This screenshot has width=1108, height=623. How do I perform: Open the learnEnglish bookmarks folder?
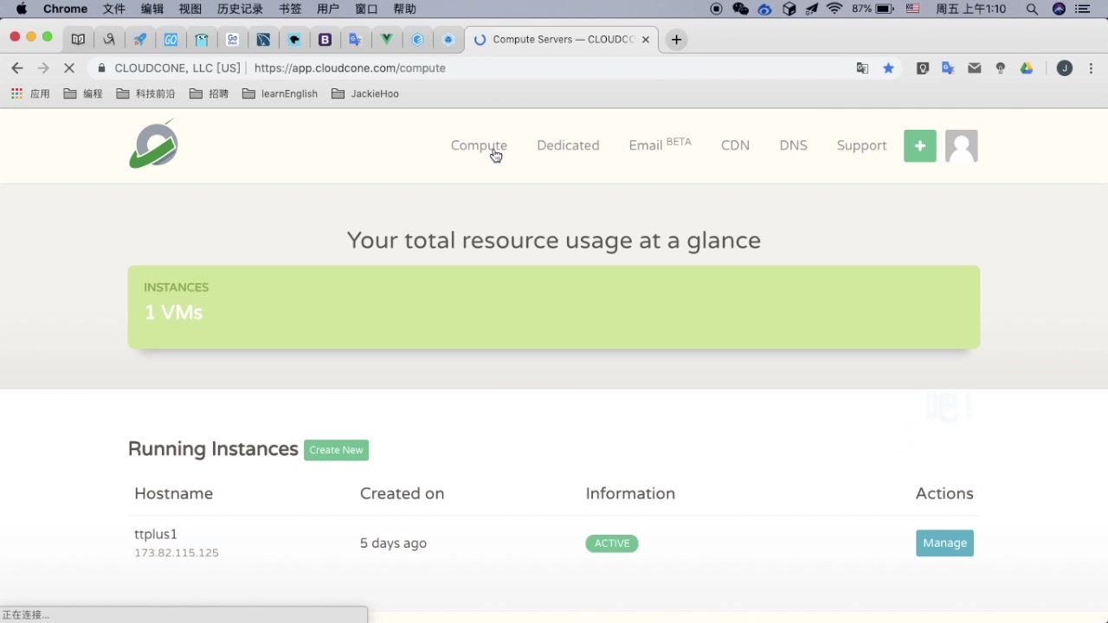pos(280,93)
